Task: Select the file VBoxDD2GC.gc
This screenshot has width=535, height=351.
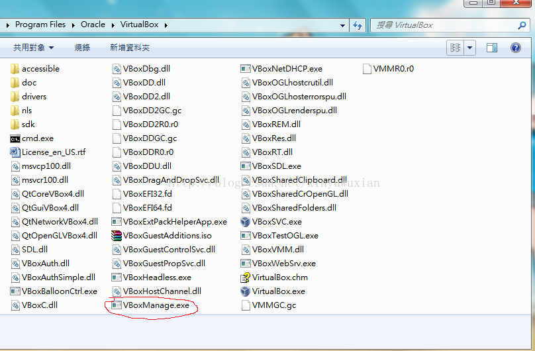Action: tap(147, 111)
